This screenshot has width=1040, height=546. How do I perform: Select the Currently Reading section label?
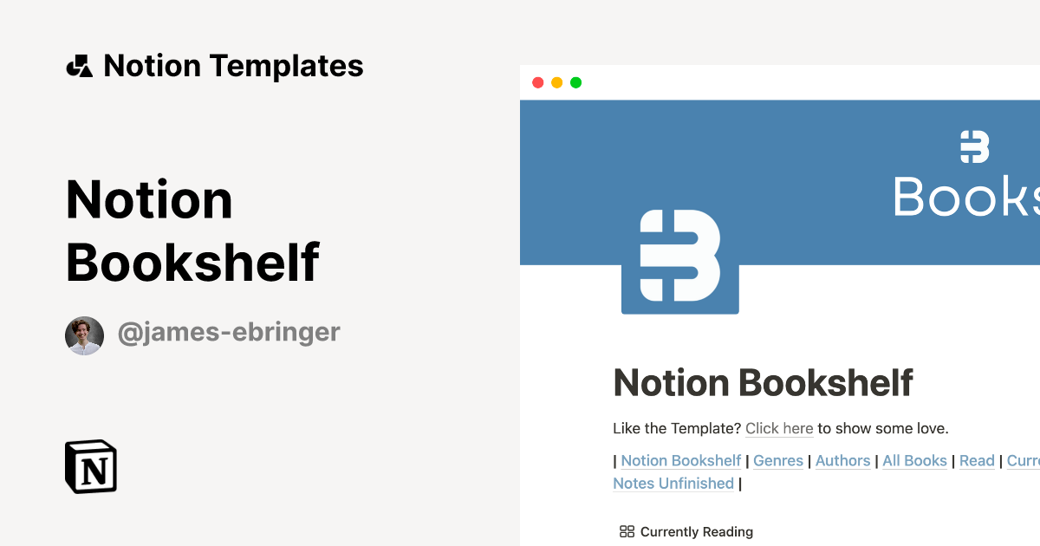coord(697,531)
